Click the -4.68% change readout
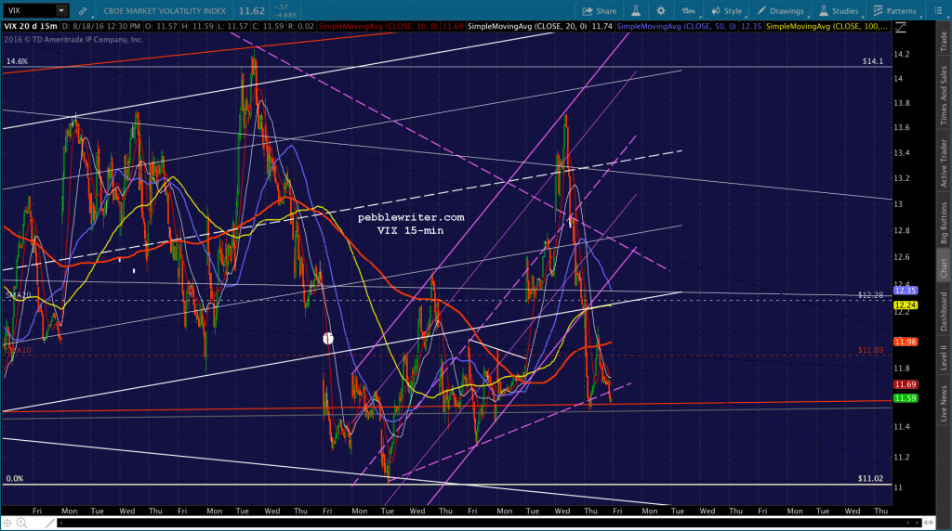Image resolution: width=952 pixels, height=531 pixels. tap(286, 15)
